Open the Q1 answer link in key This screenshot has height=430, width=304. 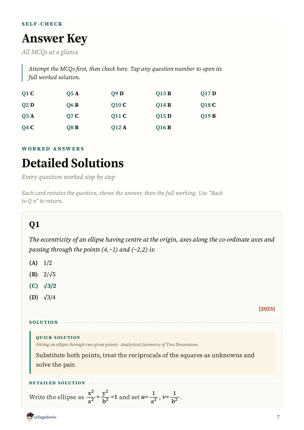click(x=28, y=93)
